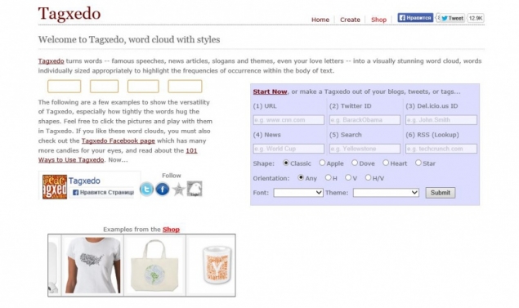This screenshot has height=308, width=519.
Task: Open the Font dropdown
Action: pyautogui.click(x=298, y=193)
